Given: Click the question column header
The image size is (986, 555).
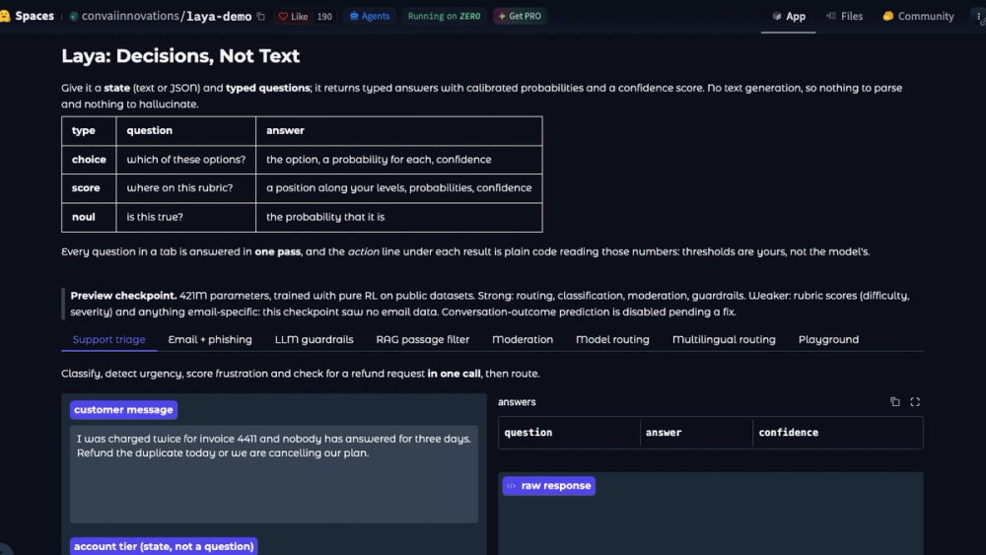Looking at the screenshot, I should pos(569,433).
